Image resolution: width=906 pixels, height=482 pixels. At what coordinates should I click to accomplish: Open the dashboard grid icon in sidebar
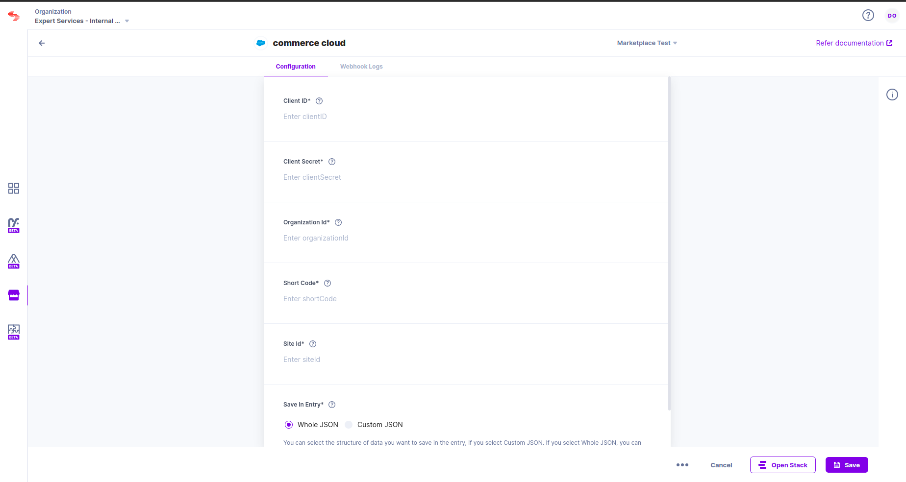(x=14, y=189)
